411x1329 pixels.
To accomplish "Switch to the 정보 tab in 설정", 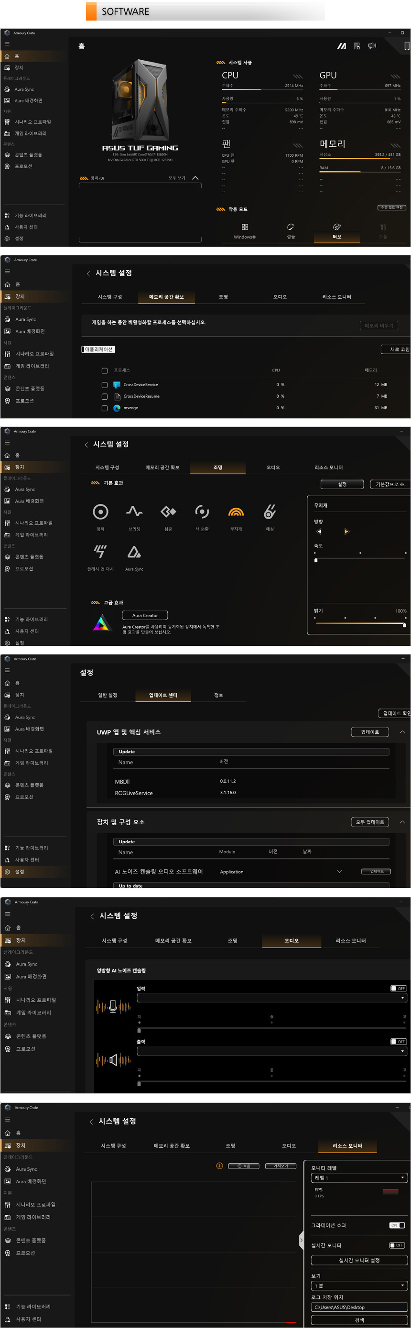I will (219, 695).
